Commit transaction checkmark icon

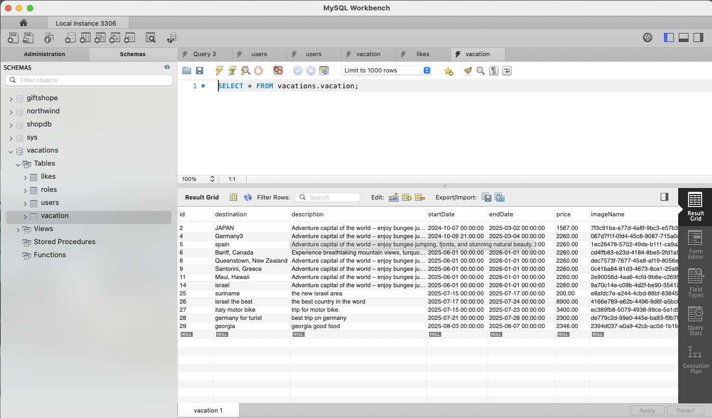(x=298, y=71)
